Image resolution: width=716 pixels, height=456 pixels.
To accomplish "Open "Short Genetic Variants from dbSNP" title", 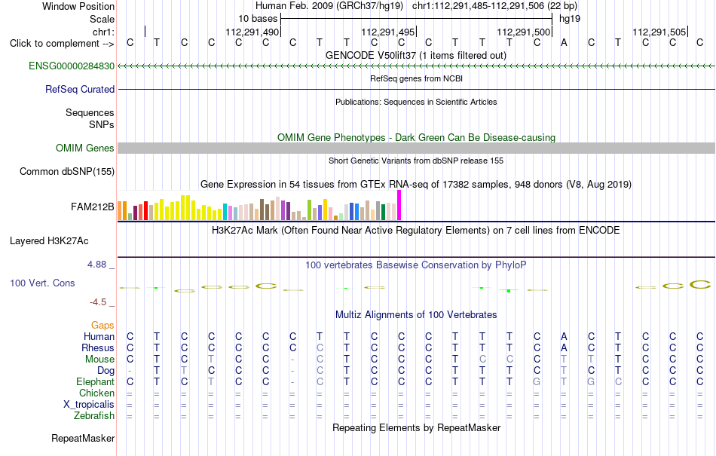I will [x=416, y=161].
